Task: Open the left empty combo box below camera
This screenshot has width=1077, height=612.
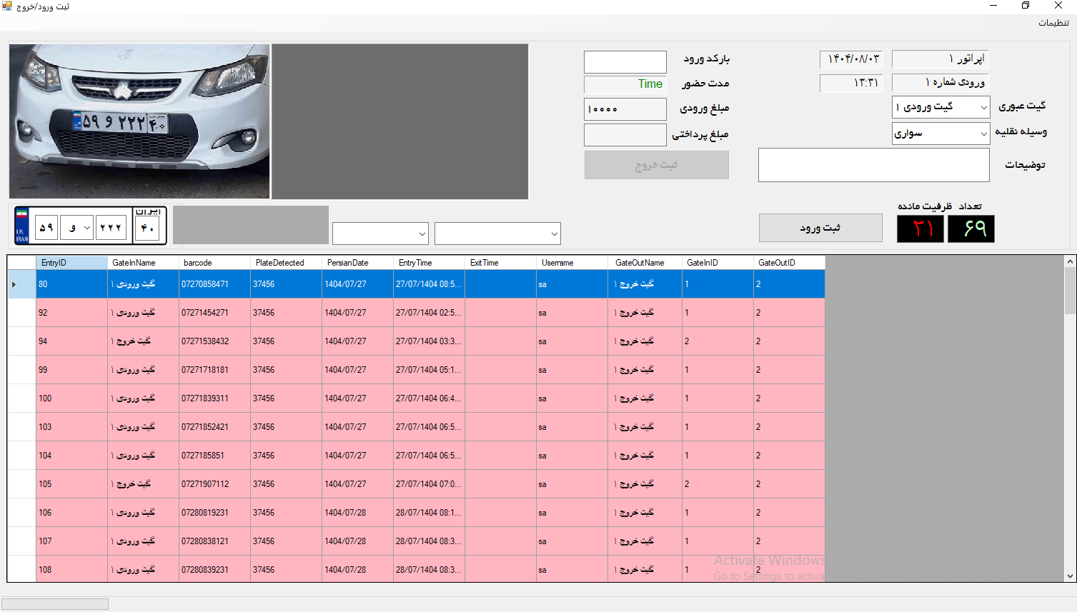Action: tap(422, 234)
